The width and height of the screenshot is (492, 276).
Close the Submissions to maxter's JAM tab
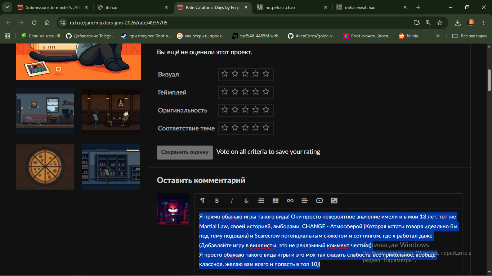pyautogui.click(x=86, y=7)
